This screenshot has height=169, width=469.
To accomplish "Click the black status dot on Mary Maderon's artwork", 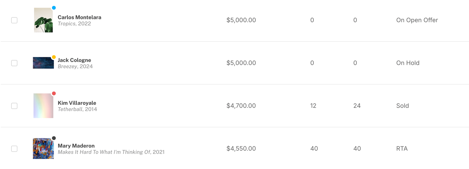I will [x=54, y=138].
